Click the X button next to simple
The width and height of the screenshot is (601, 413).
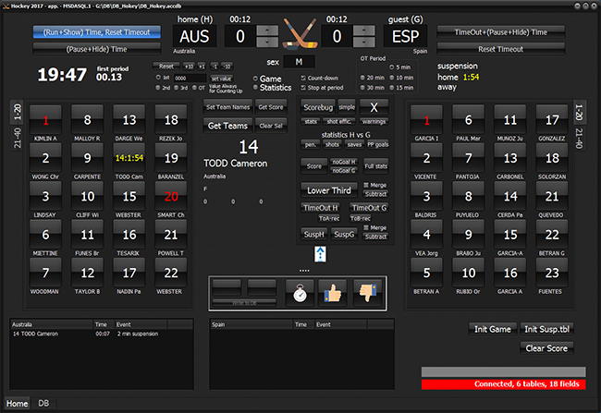(374, 108)
